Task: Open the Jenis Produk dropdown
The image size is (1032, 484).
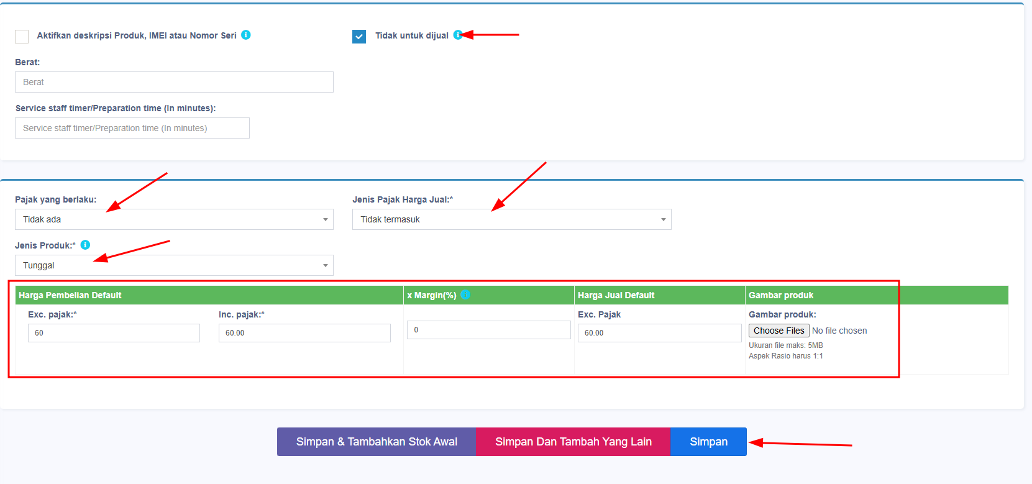Action: coord(174,265)
